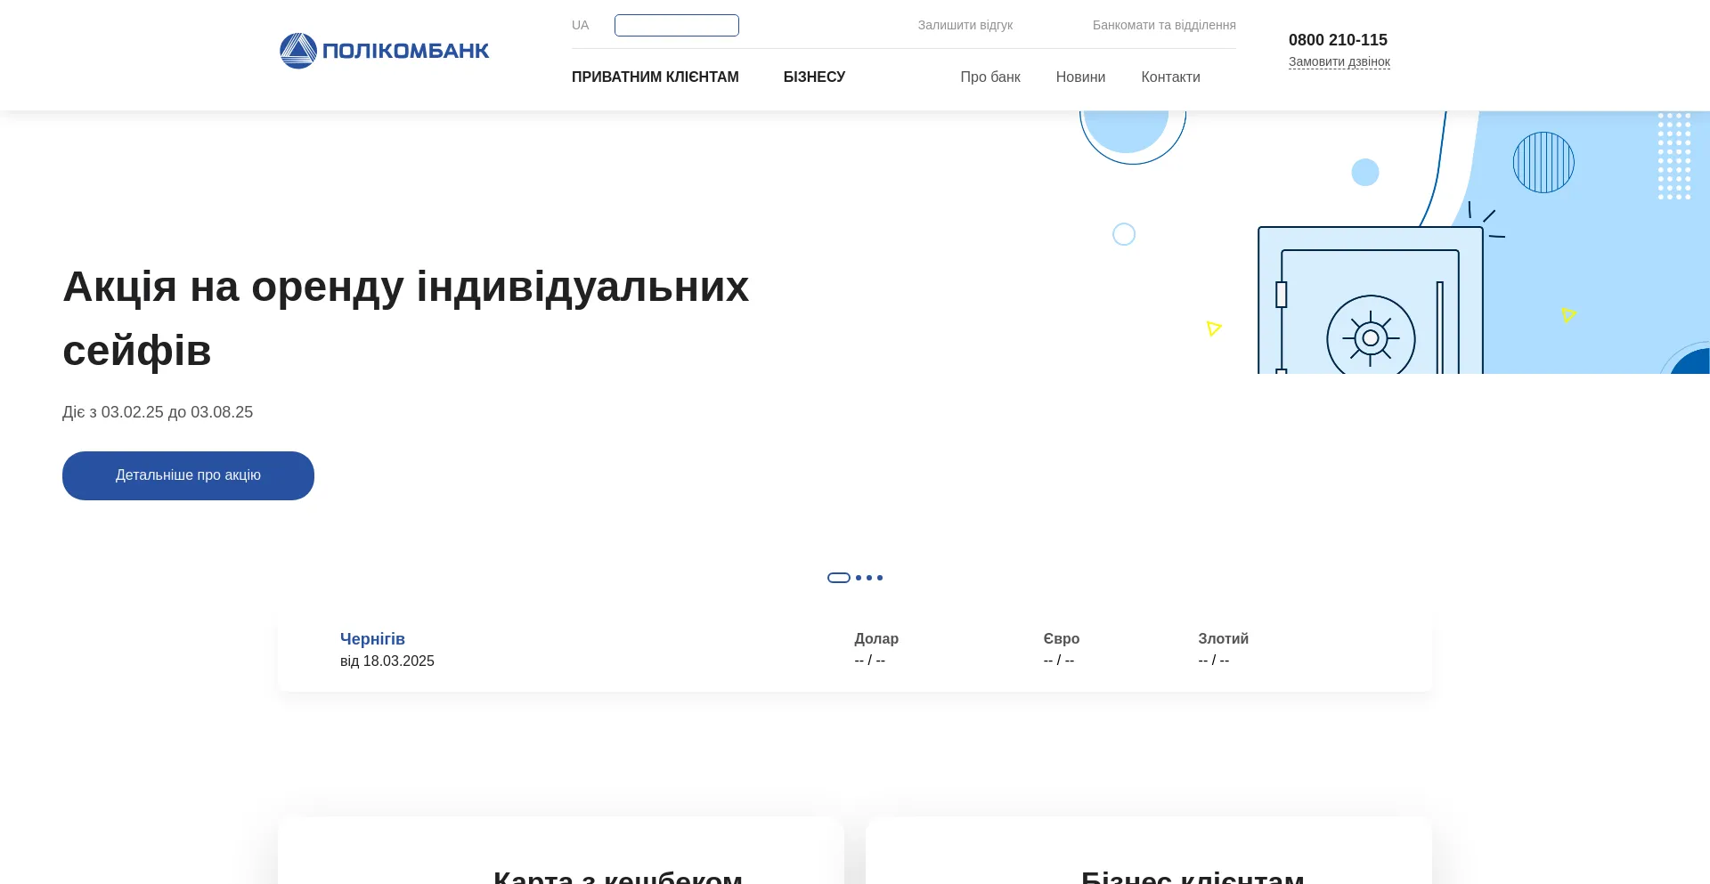
Task: Click the Акція на оренду сейфів heading
Action: click(x=405, y=318)
